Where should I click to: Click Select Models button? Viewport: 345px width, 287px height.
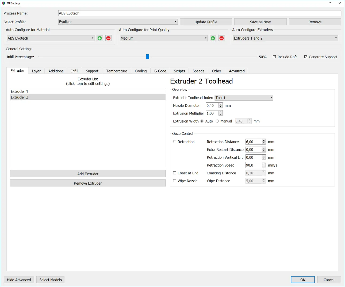[51, 280]
